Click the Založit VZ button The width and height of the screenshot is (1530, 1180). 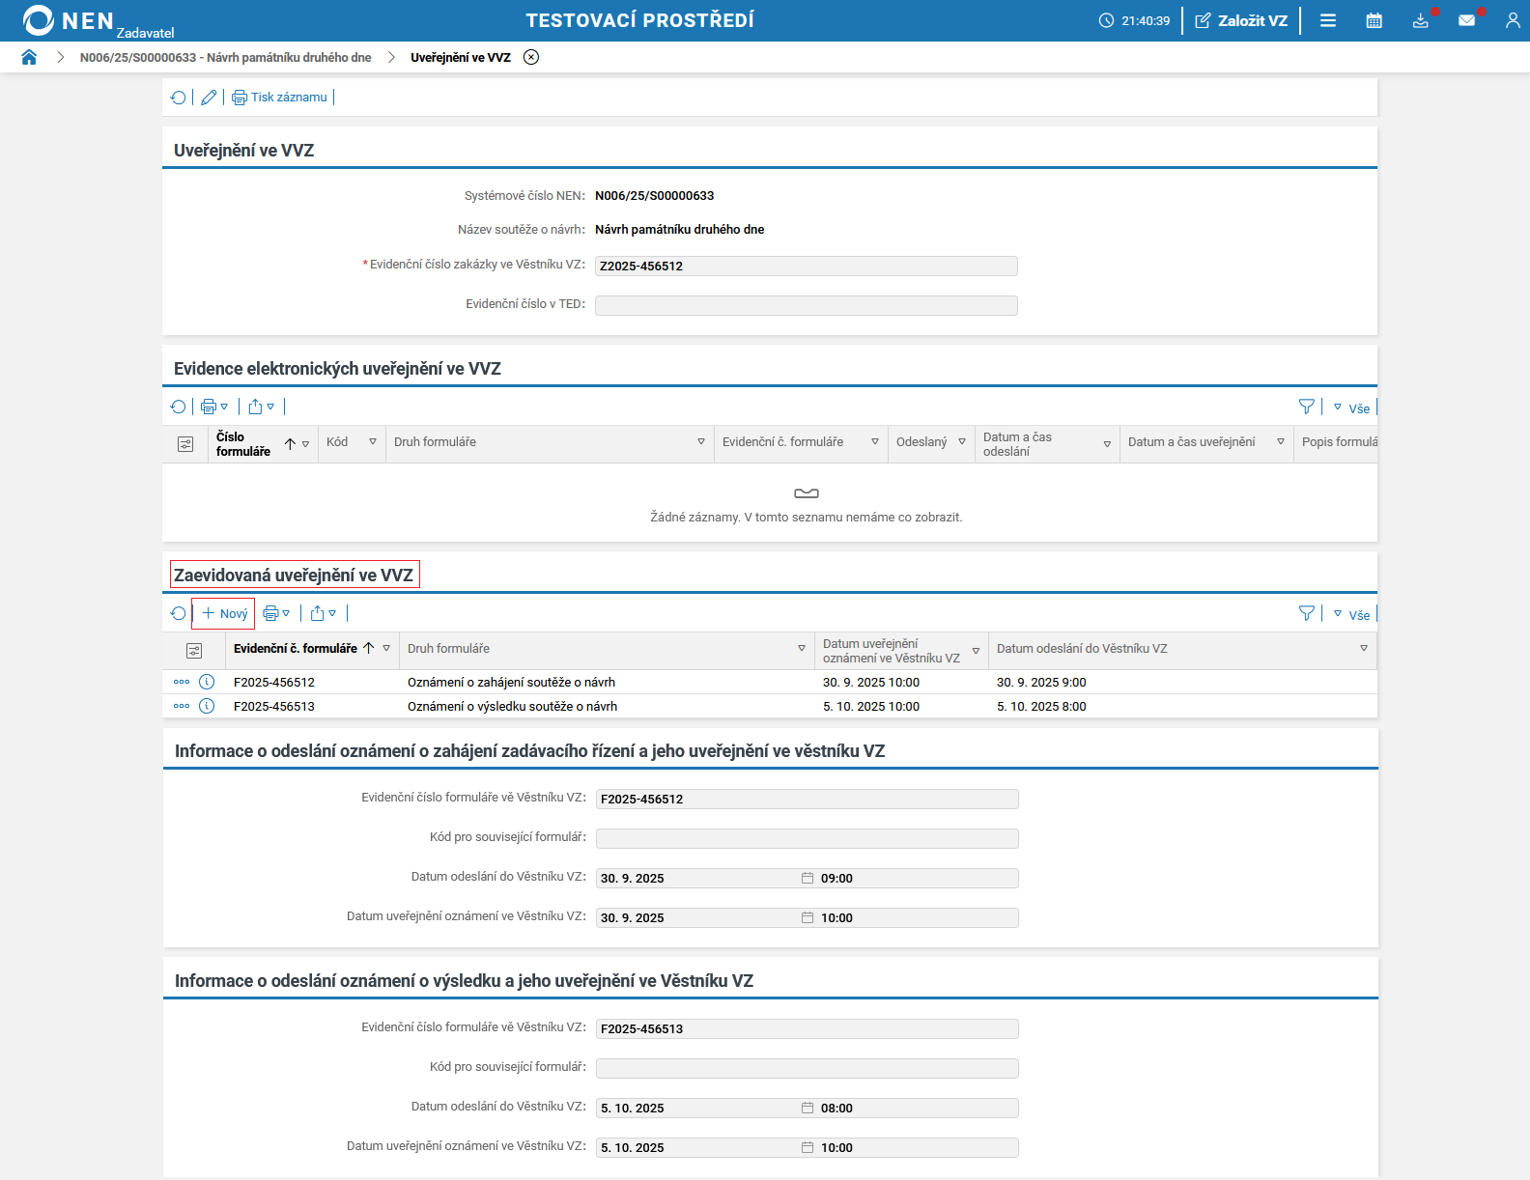[x=1241, y=20]
